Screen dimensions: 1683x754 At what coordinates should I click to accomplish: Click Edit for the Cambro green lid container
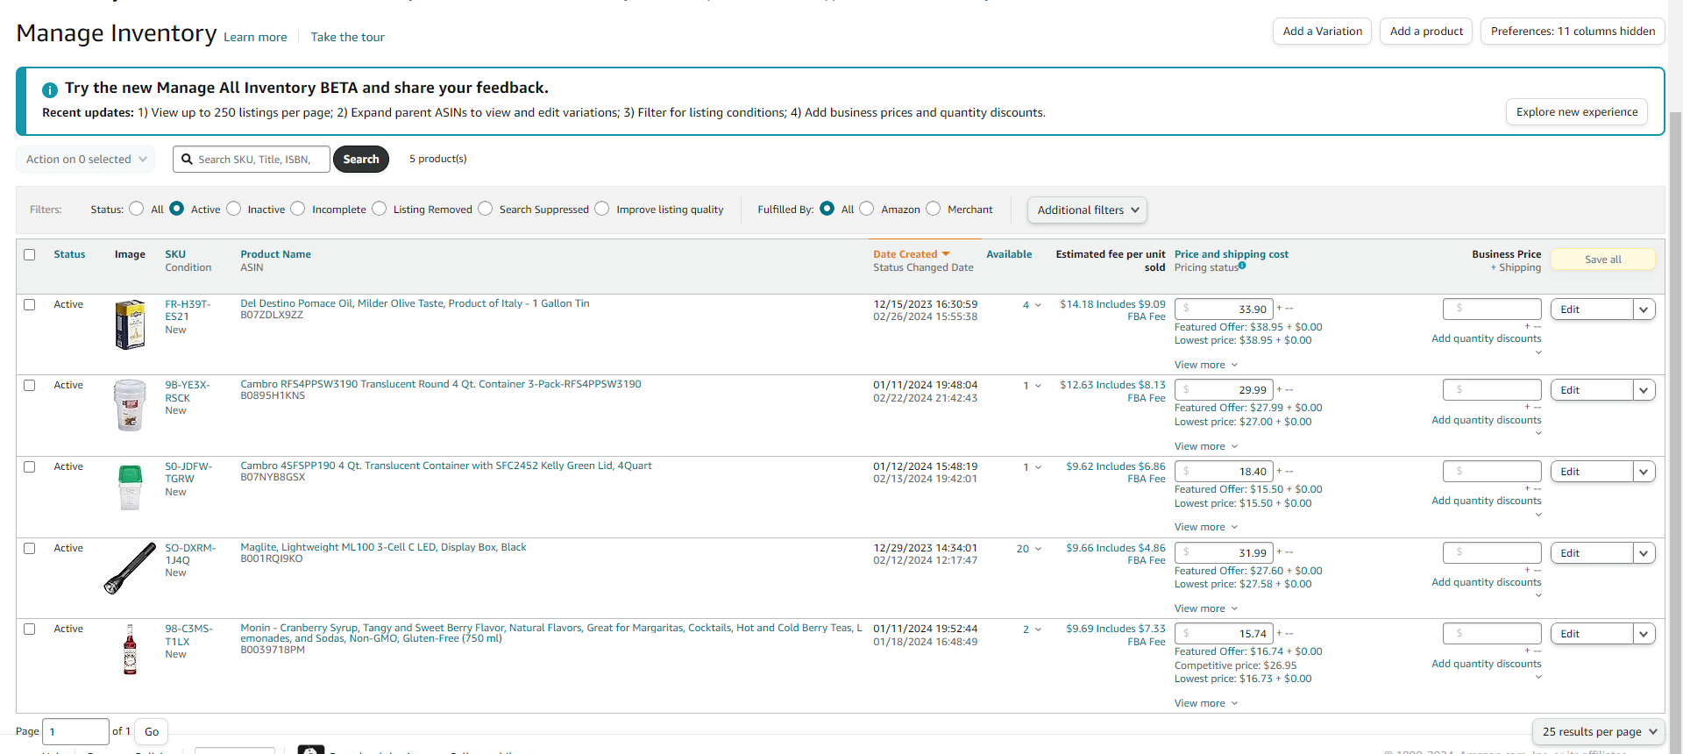pos(1592,472)
